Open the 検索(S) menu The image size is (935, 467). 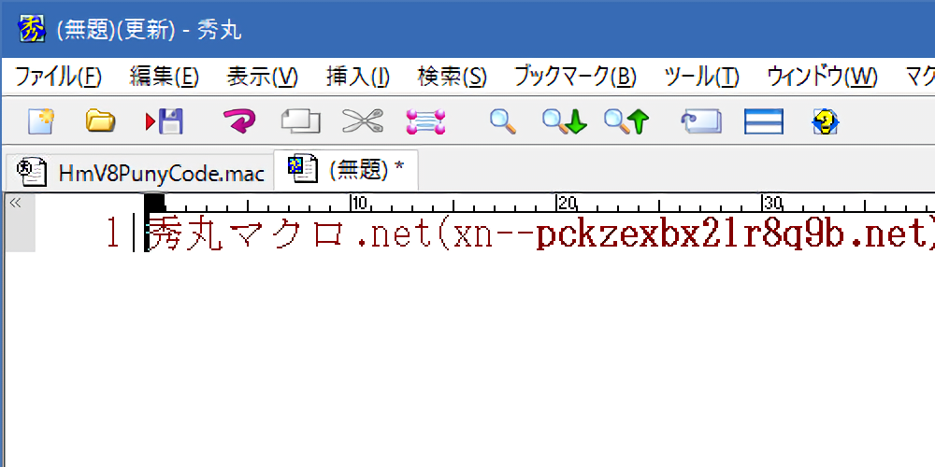click(x=452, y=77)
